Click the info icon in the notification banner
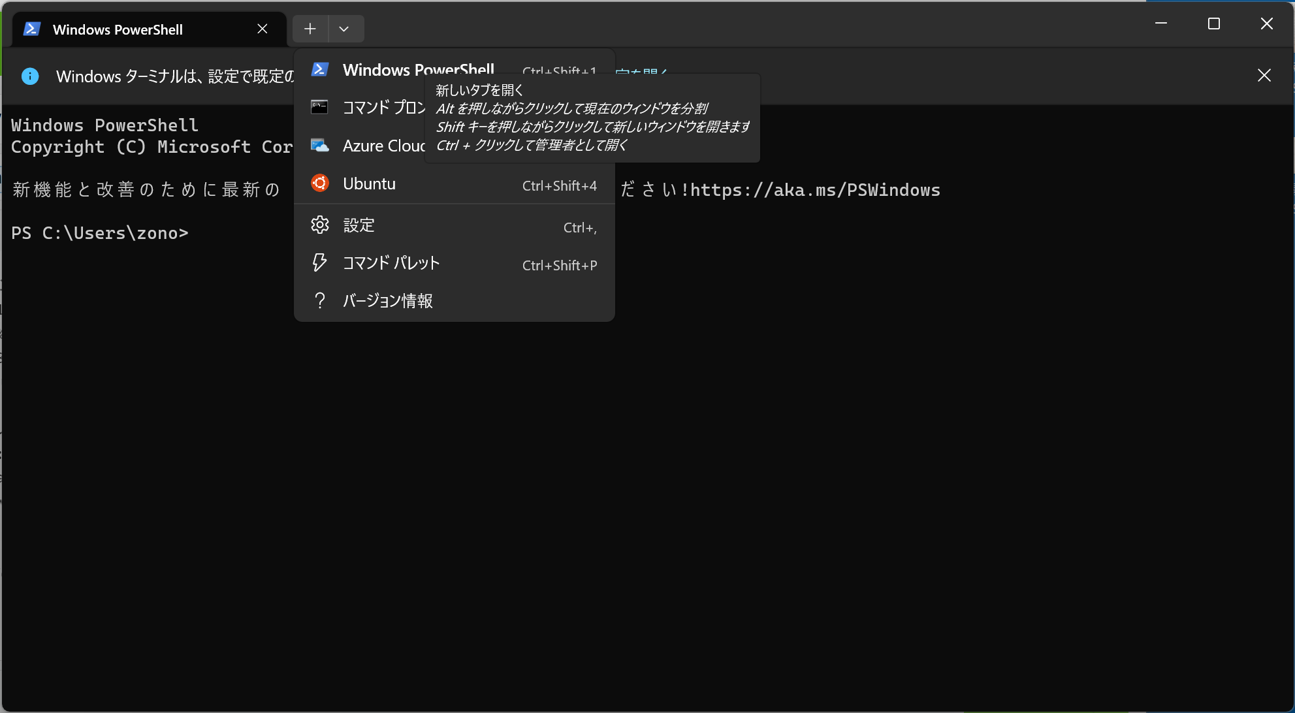Viewport: 1295px width, 713px height. click(29, 76)
